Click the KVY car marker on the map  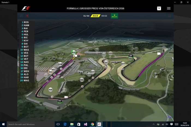pyautogui.click(x=93, y=72)
